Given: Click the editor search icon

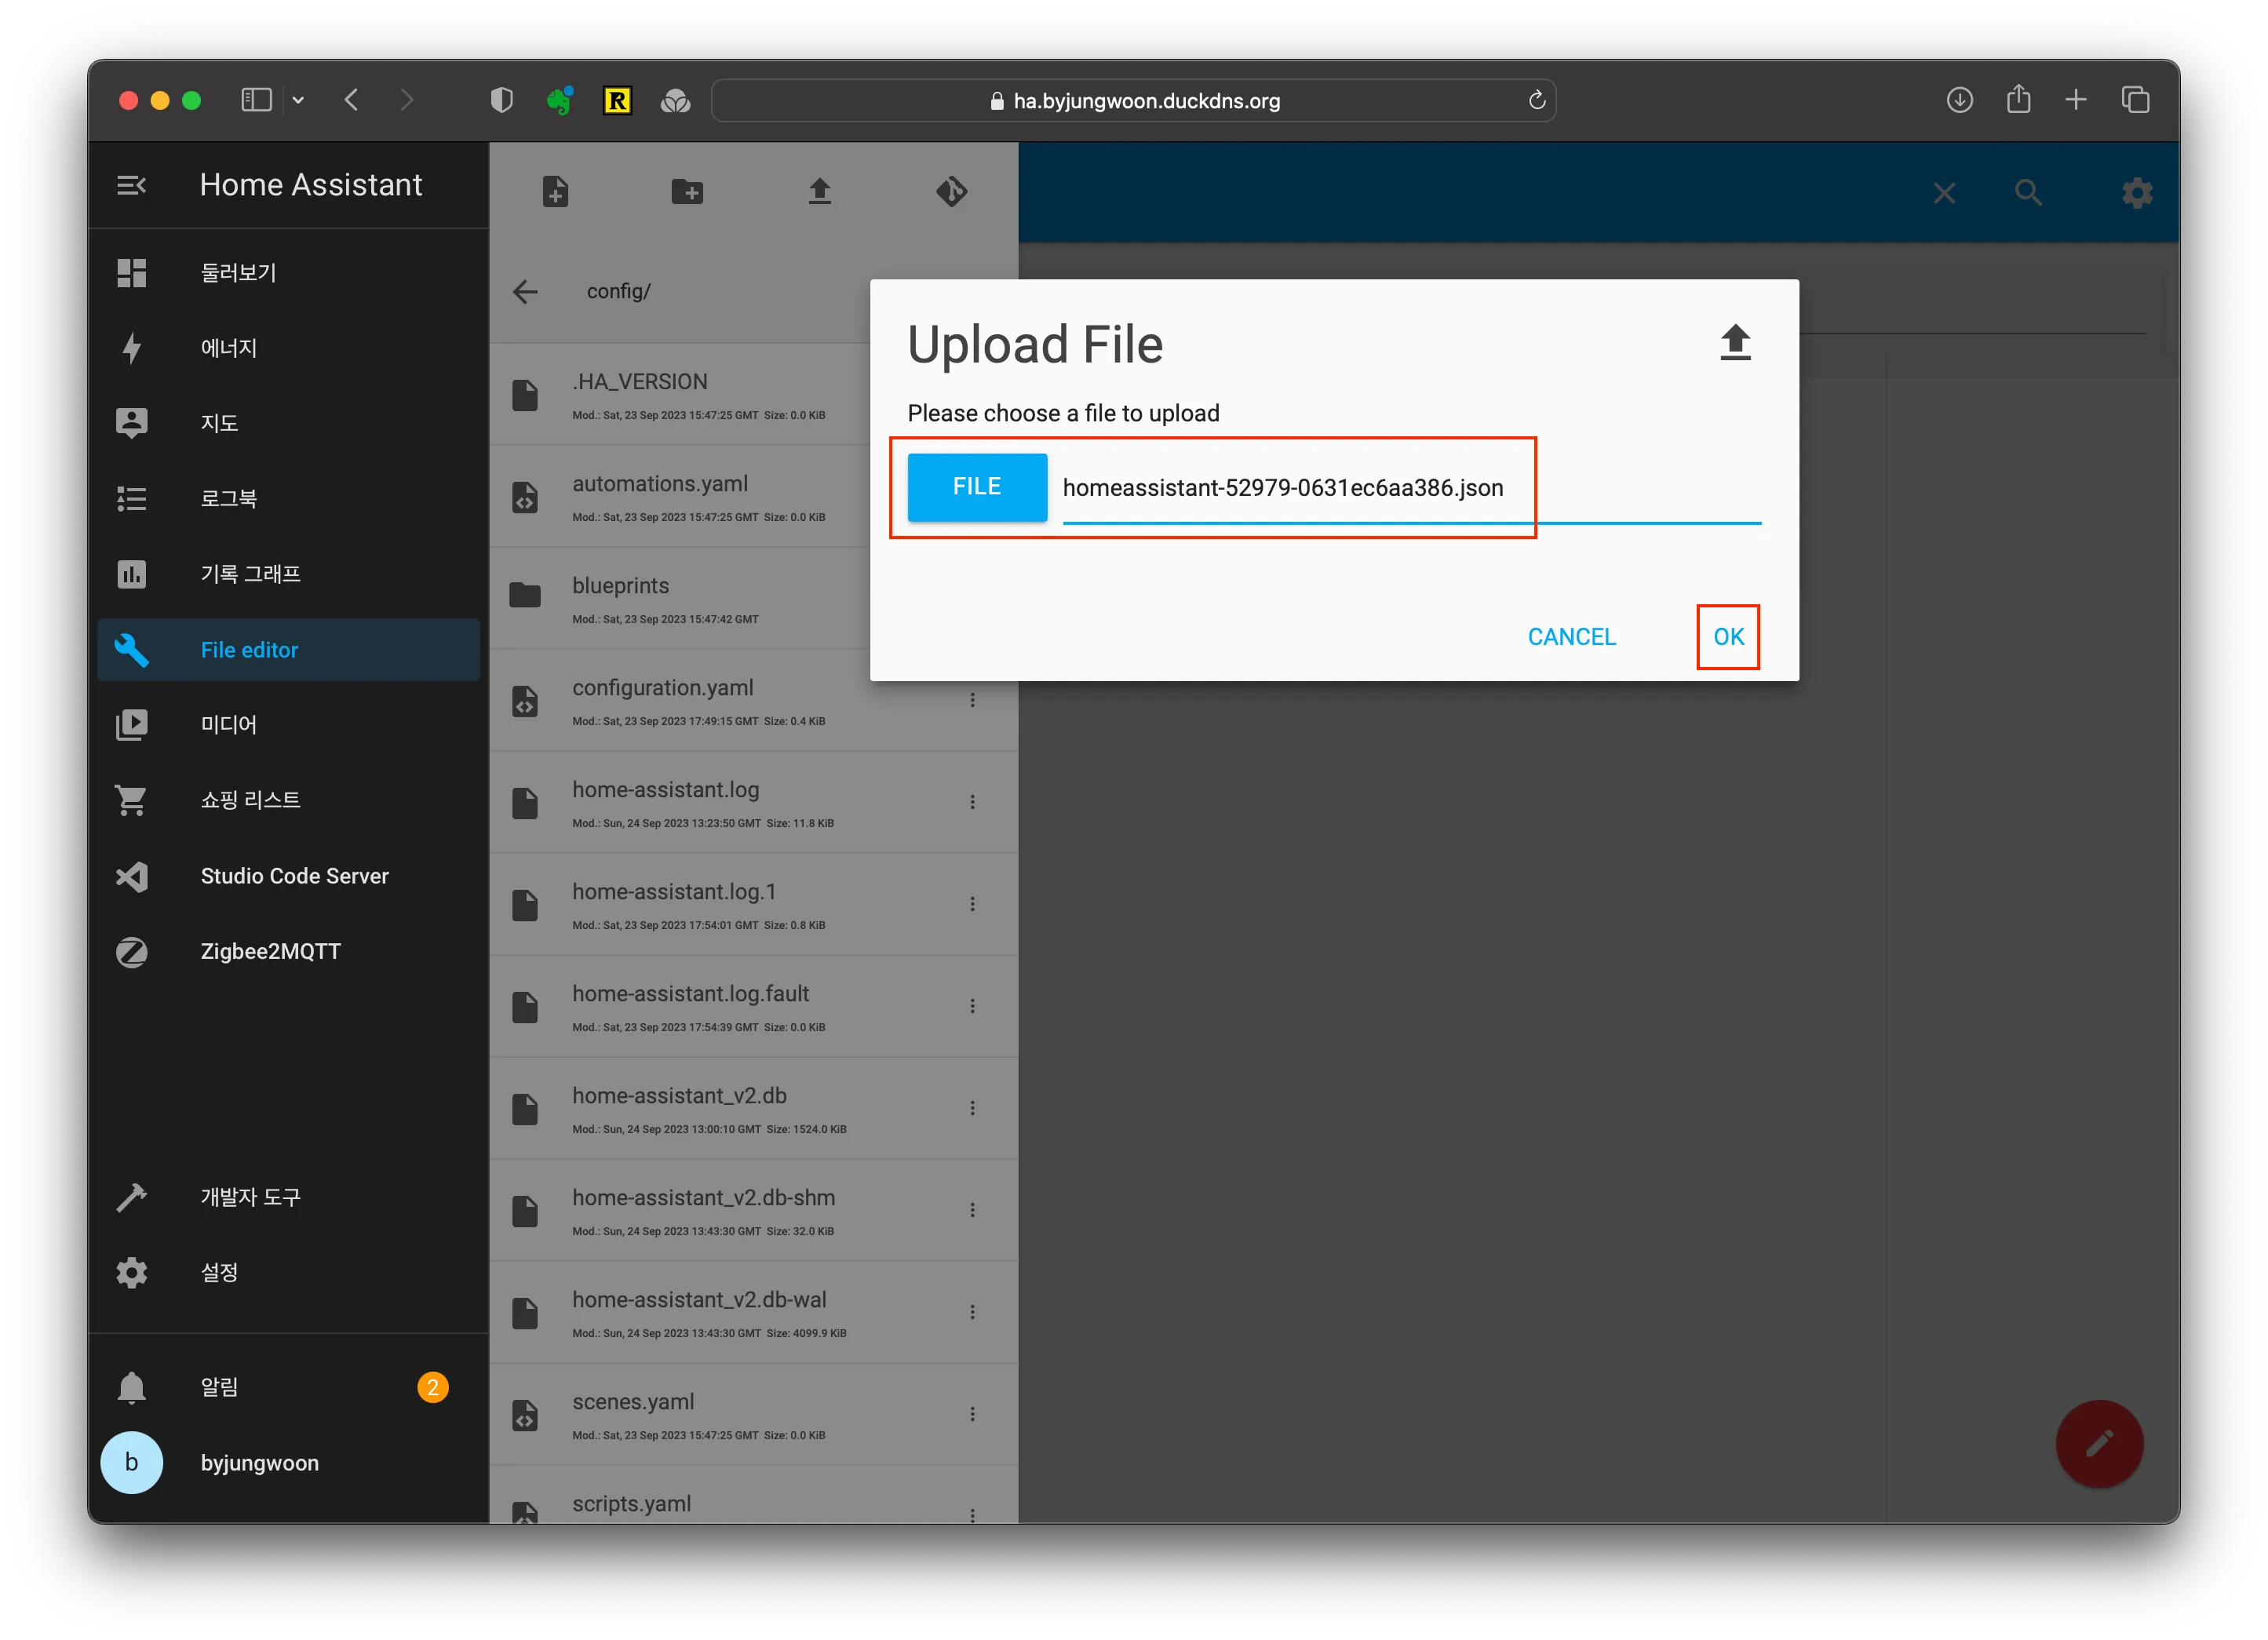Looking at the screenshot, I should pyautogui.click(x=2028, y=193).
